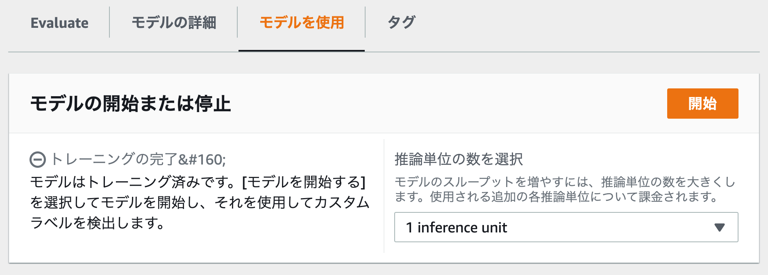Click the black underline beneath the active tab
Image resolution: width=768 pixels, height=275 pixels.
coord(302,51)
